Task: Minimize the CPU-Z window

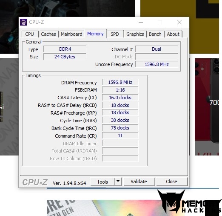Action: point(141,22)
